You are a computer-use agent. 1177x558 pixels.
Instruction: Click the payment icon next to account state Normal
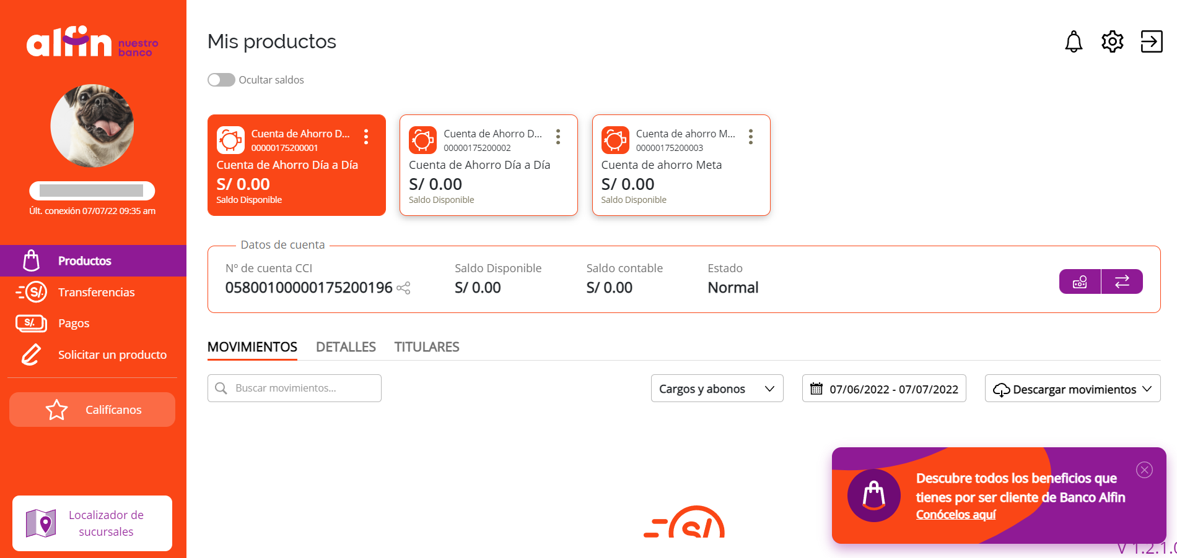[1079, 281]
